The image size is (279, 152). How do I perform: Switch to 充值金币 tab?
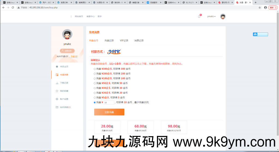(94, 41)
